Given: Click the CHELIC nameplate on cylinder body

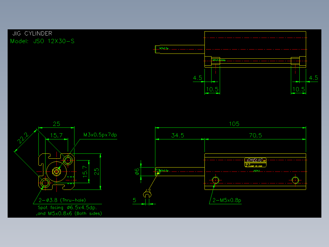Looking at the screenshot, I should (255, 162).
